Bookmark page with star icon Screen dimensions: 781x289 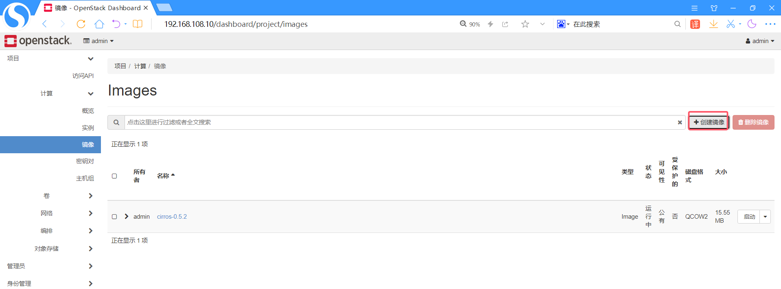(525, 24)
